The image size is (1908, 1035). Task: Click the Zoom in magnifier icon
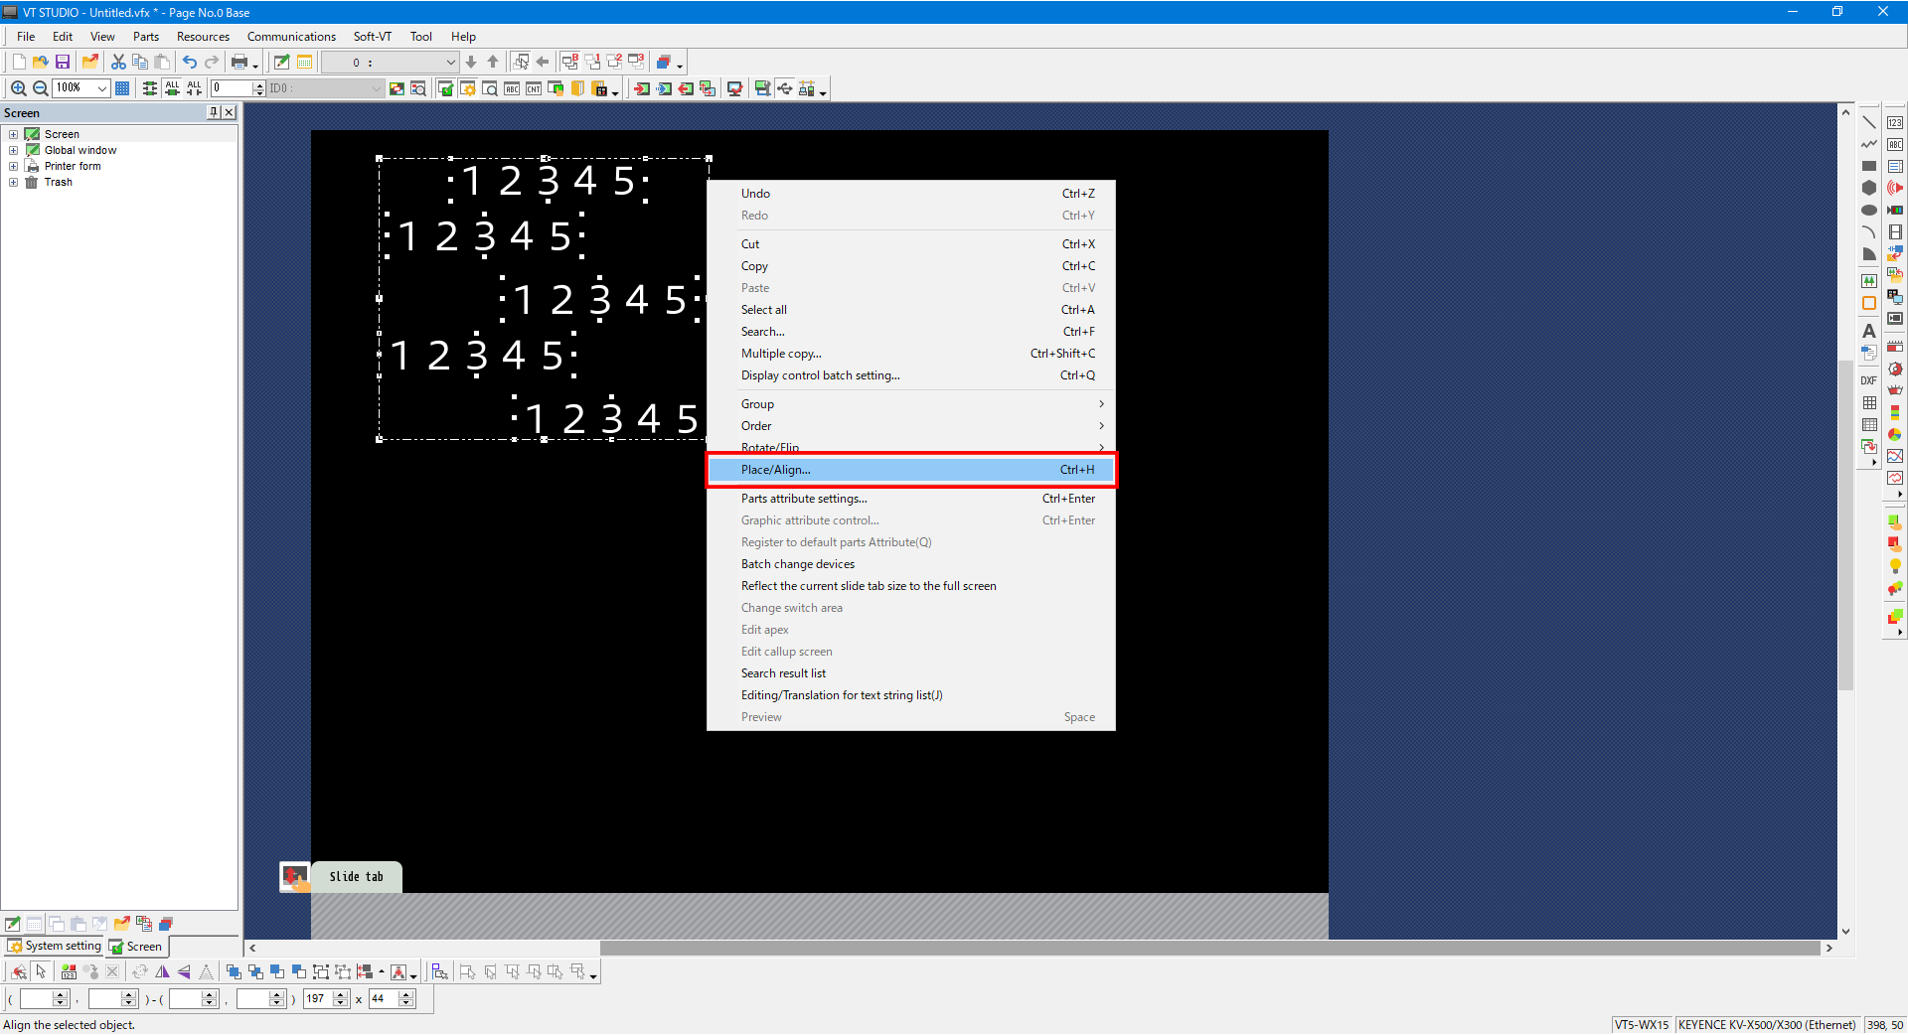(x=18, y=88)
